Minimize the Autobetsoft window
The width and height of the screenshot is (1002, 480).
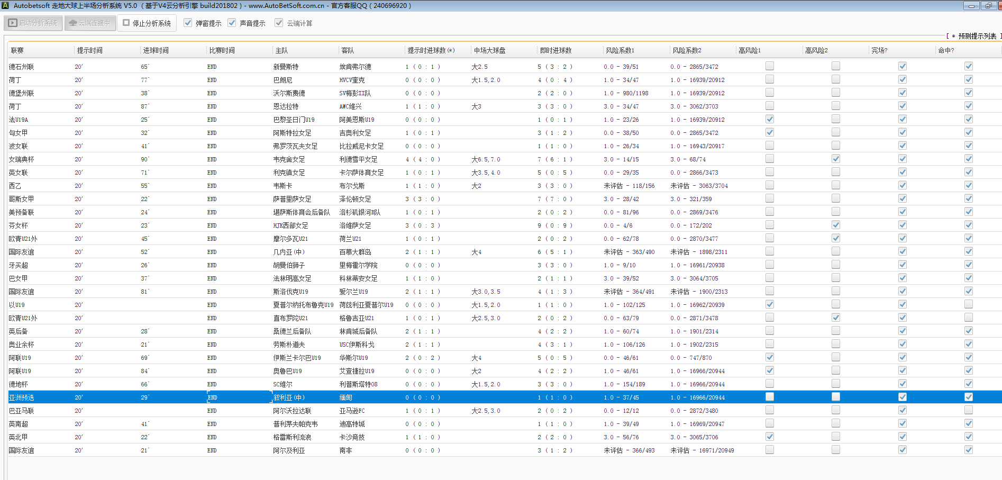[x=971, y=6]
